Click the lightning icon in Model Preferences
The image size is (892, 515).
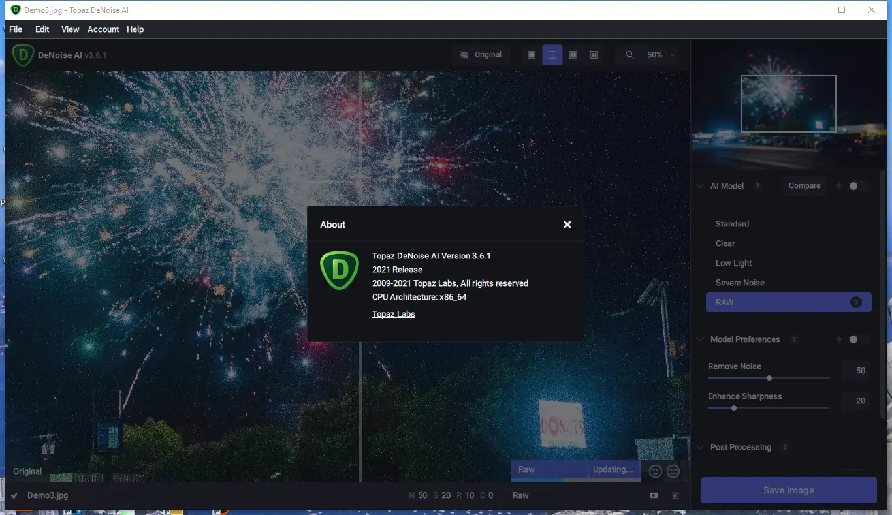[x=839, y=339]
